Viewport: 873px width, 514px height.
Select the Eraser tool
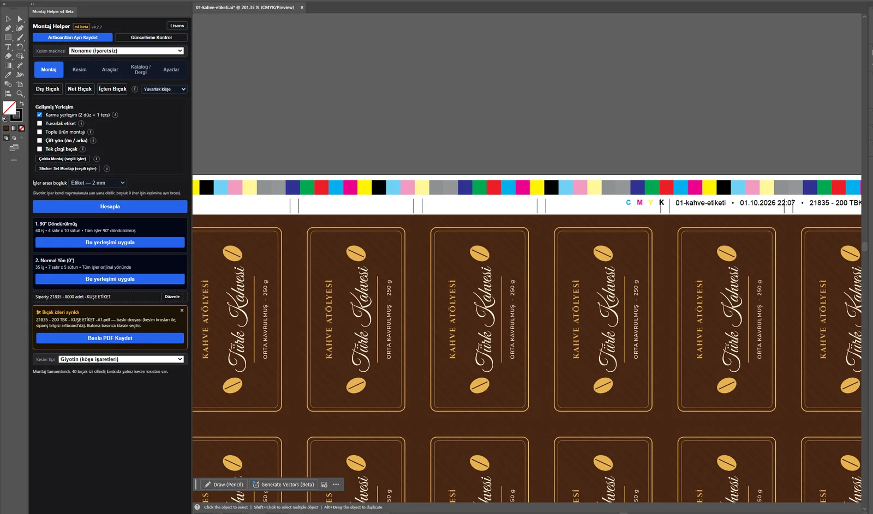pos(8,56)
